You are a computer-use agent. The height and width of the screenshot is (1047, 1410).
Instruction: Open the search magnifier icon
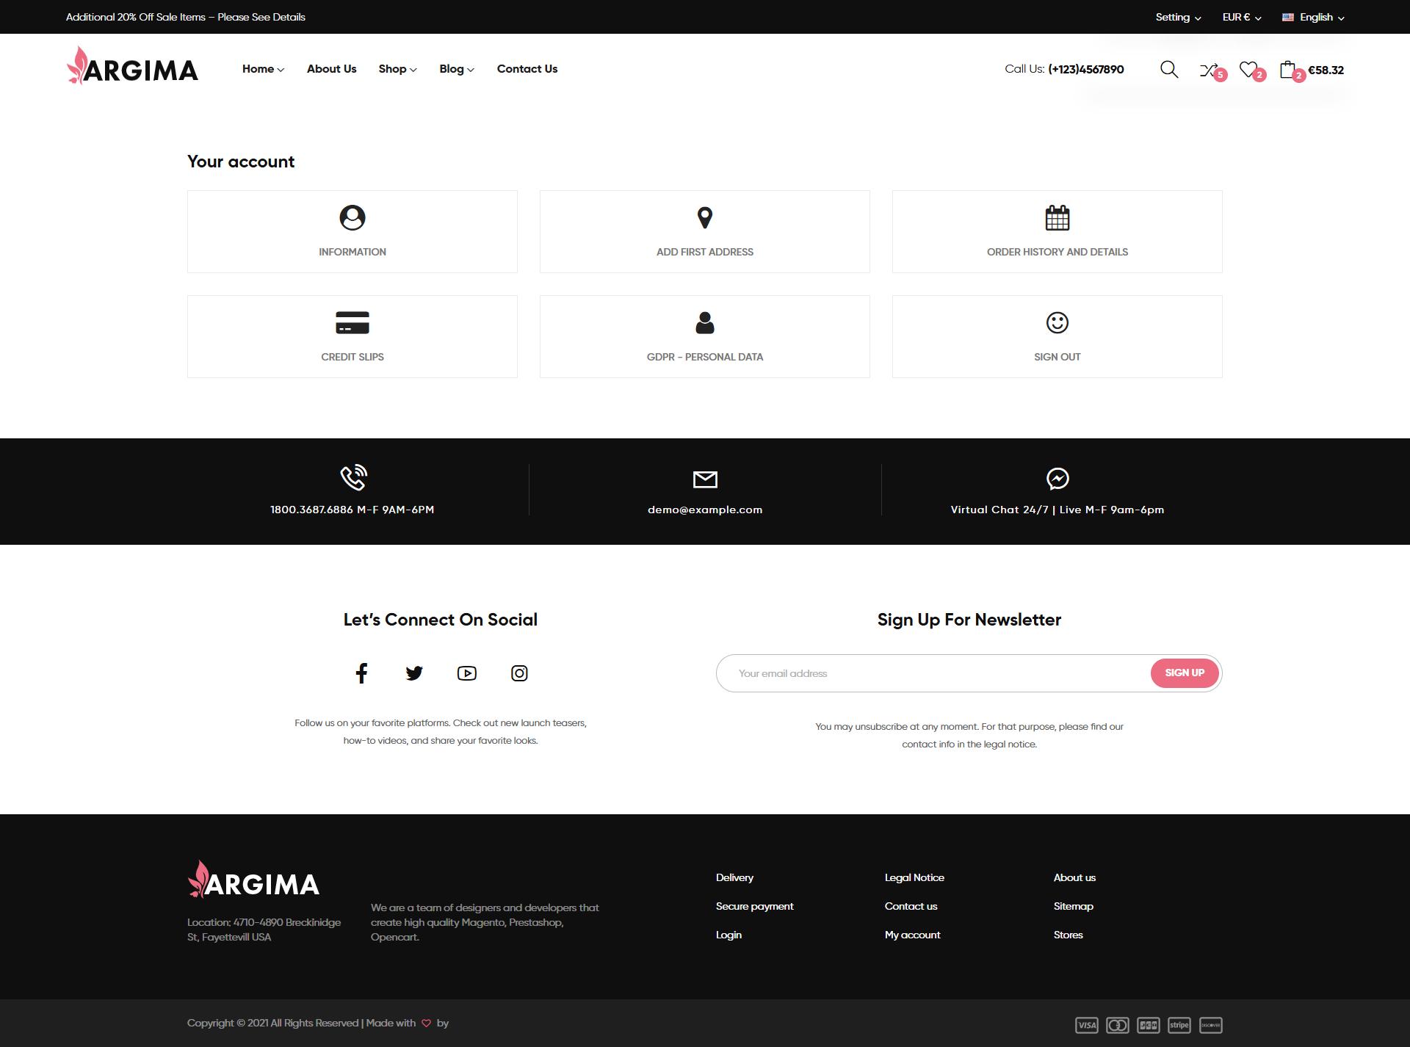1168,70
